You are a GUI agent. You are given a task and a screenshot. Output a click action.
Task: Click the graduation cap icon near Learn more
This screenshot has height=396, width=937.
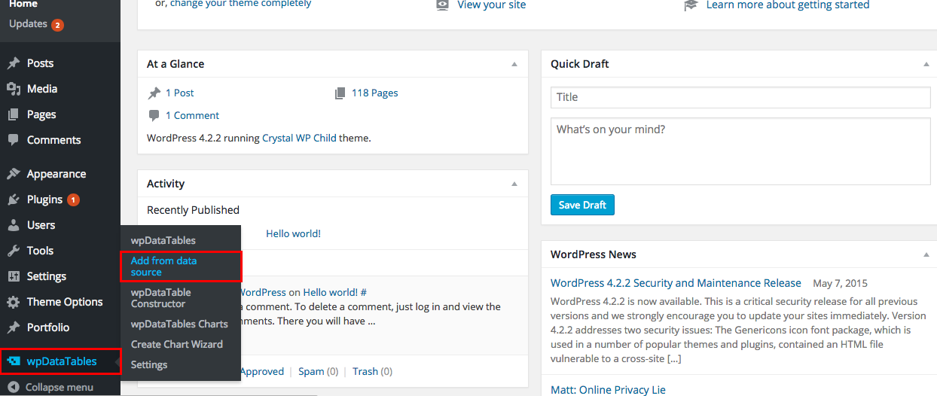(x=691, y=5)
